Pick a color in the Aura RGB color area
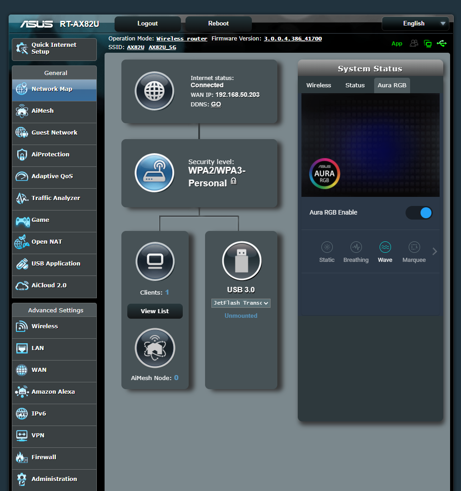Screen dimensions: 461x491 (x=371, y=145)
